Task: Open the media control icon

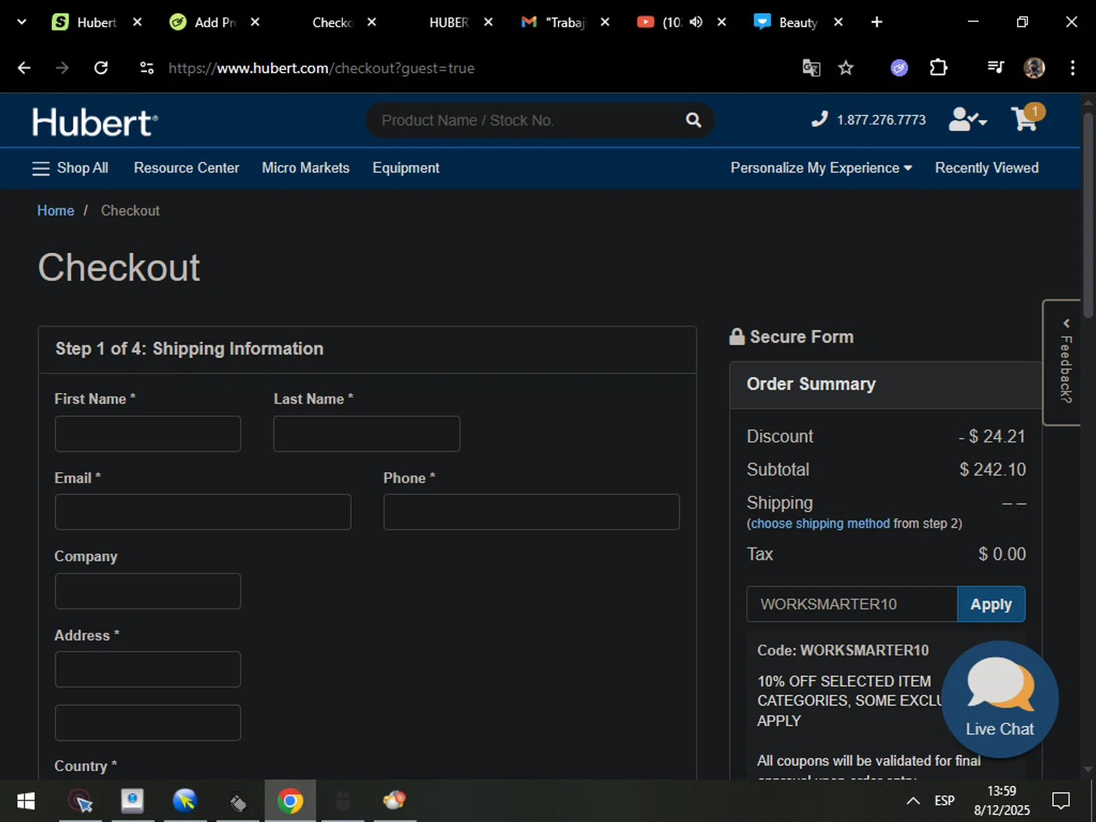Action: point(995,68)
